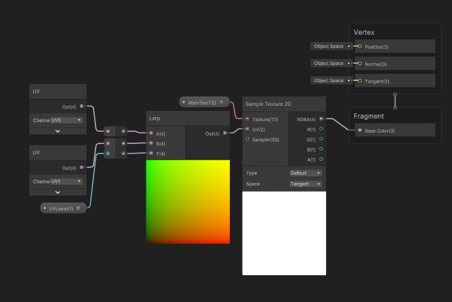
Task: Collapse the preview chevron under the UV1 node
Action: coord(57,192)
